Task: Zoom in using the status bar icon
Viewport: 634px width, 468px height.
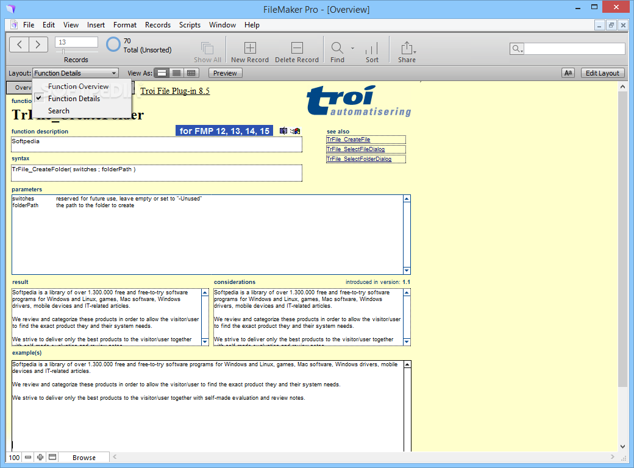Action: [40, 457]
